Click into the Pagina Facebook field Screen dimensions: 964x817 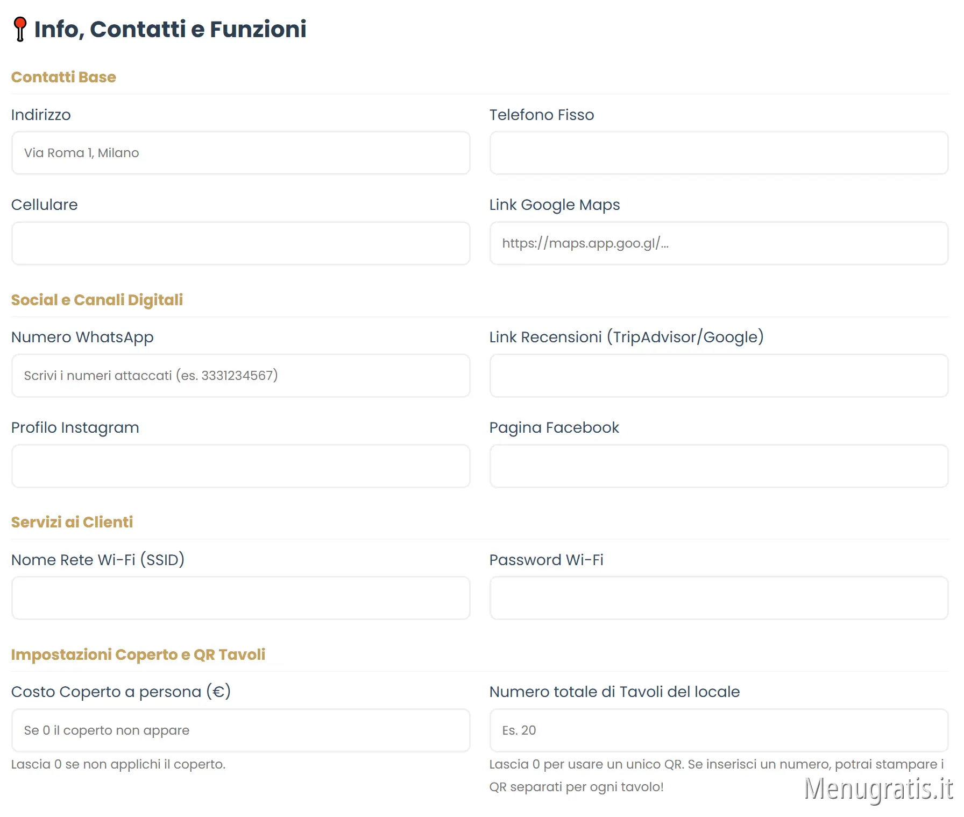pyautogui.click(x=719, y=466)
